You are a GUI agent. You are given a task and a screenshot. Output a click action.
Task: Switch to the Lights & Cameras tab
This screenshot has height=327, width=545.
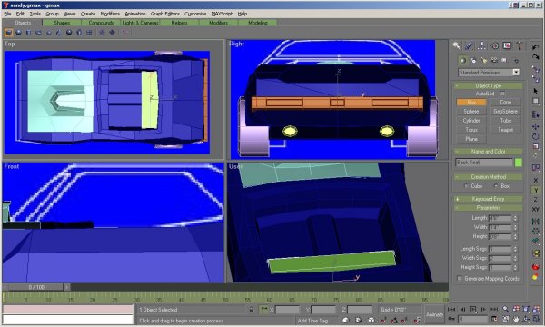click(140, 23)
